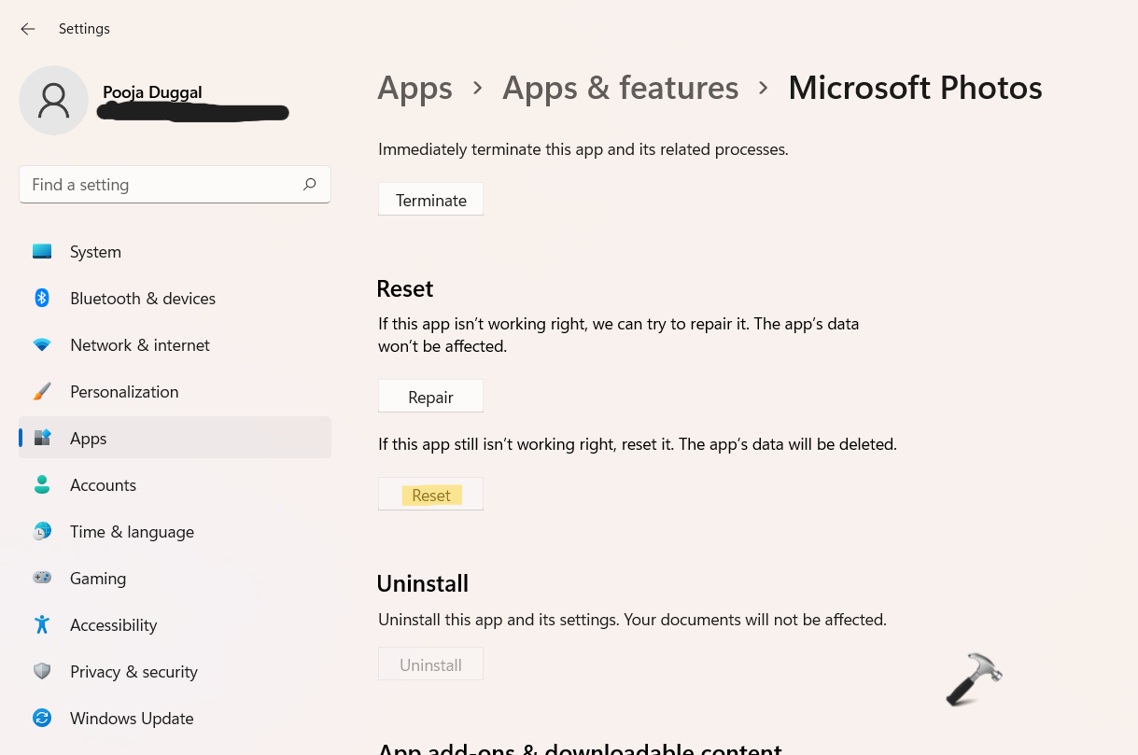1138x755 pixels.
Task: Open Time & language settings
Action: pos(132,532)
